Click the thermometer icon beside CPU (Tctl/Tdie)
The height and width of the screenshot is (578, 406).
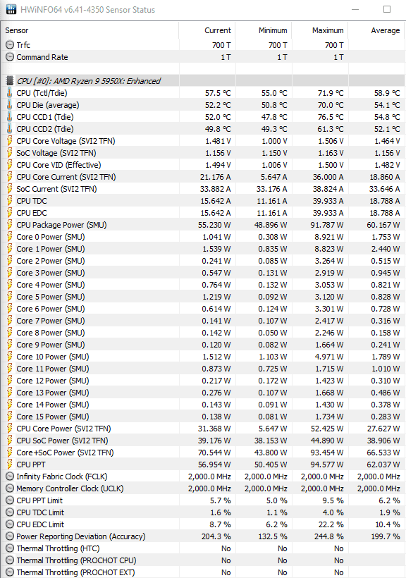click(10, 93)
